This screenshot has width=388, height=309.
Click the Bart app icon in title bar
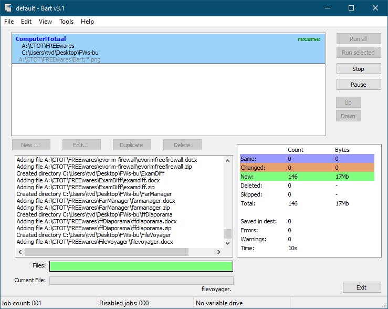pos(8,8)
